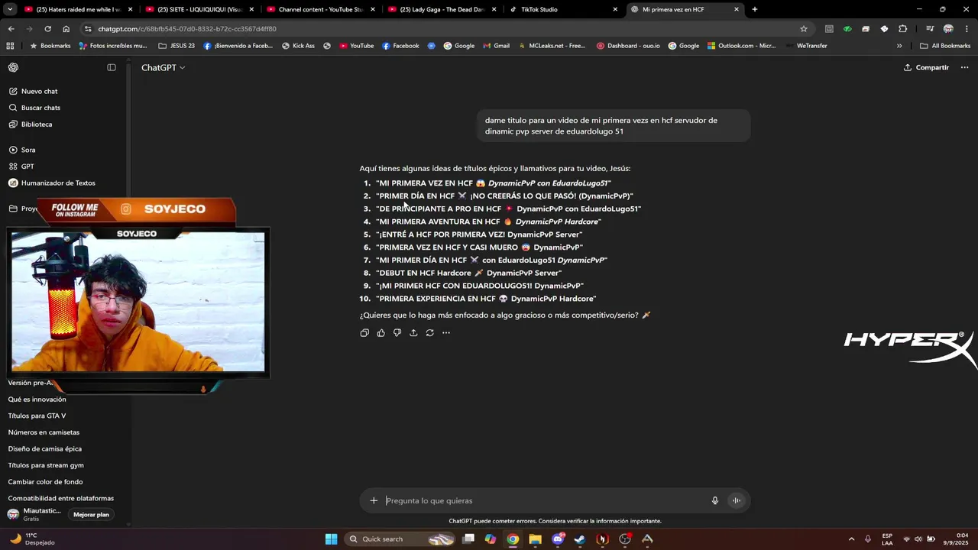This screenshot has width=978, height=550.
Task: Open All Bookmarks folder
Action: (945, 46)
